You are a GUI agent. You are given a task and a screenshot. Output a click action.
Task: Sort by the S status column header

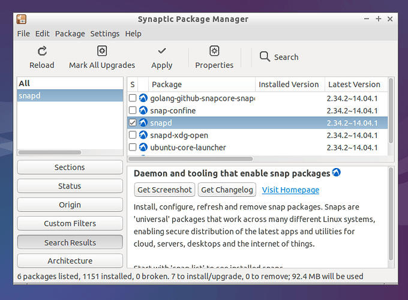click(x=133, y=85)
